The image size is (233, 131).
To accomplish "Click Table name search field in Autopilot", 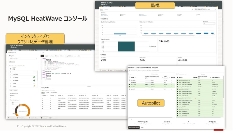I will pos(211,74).
